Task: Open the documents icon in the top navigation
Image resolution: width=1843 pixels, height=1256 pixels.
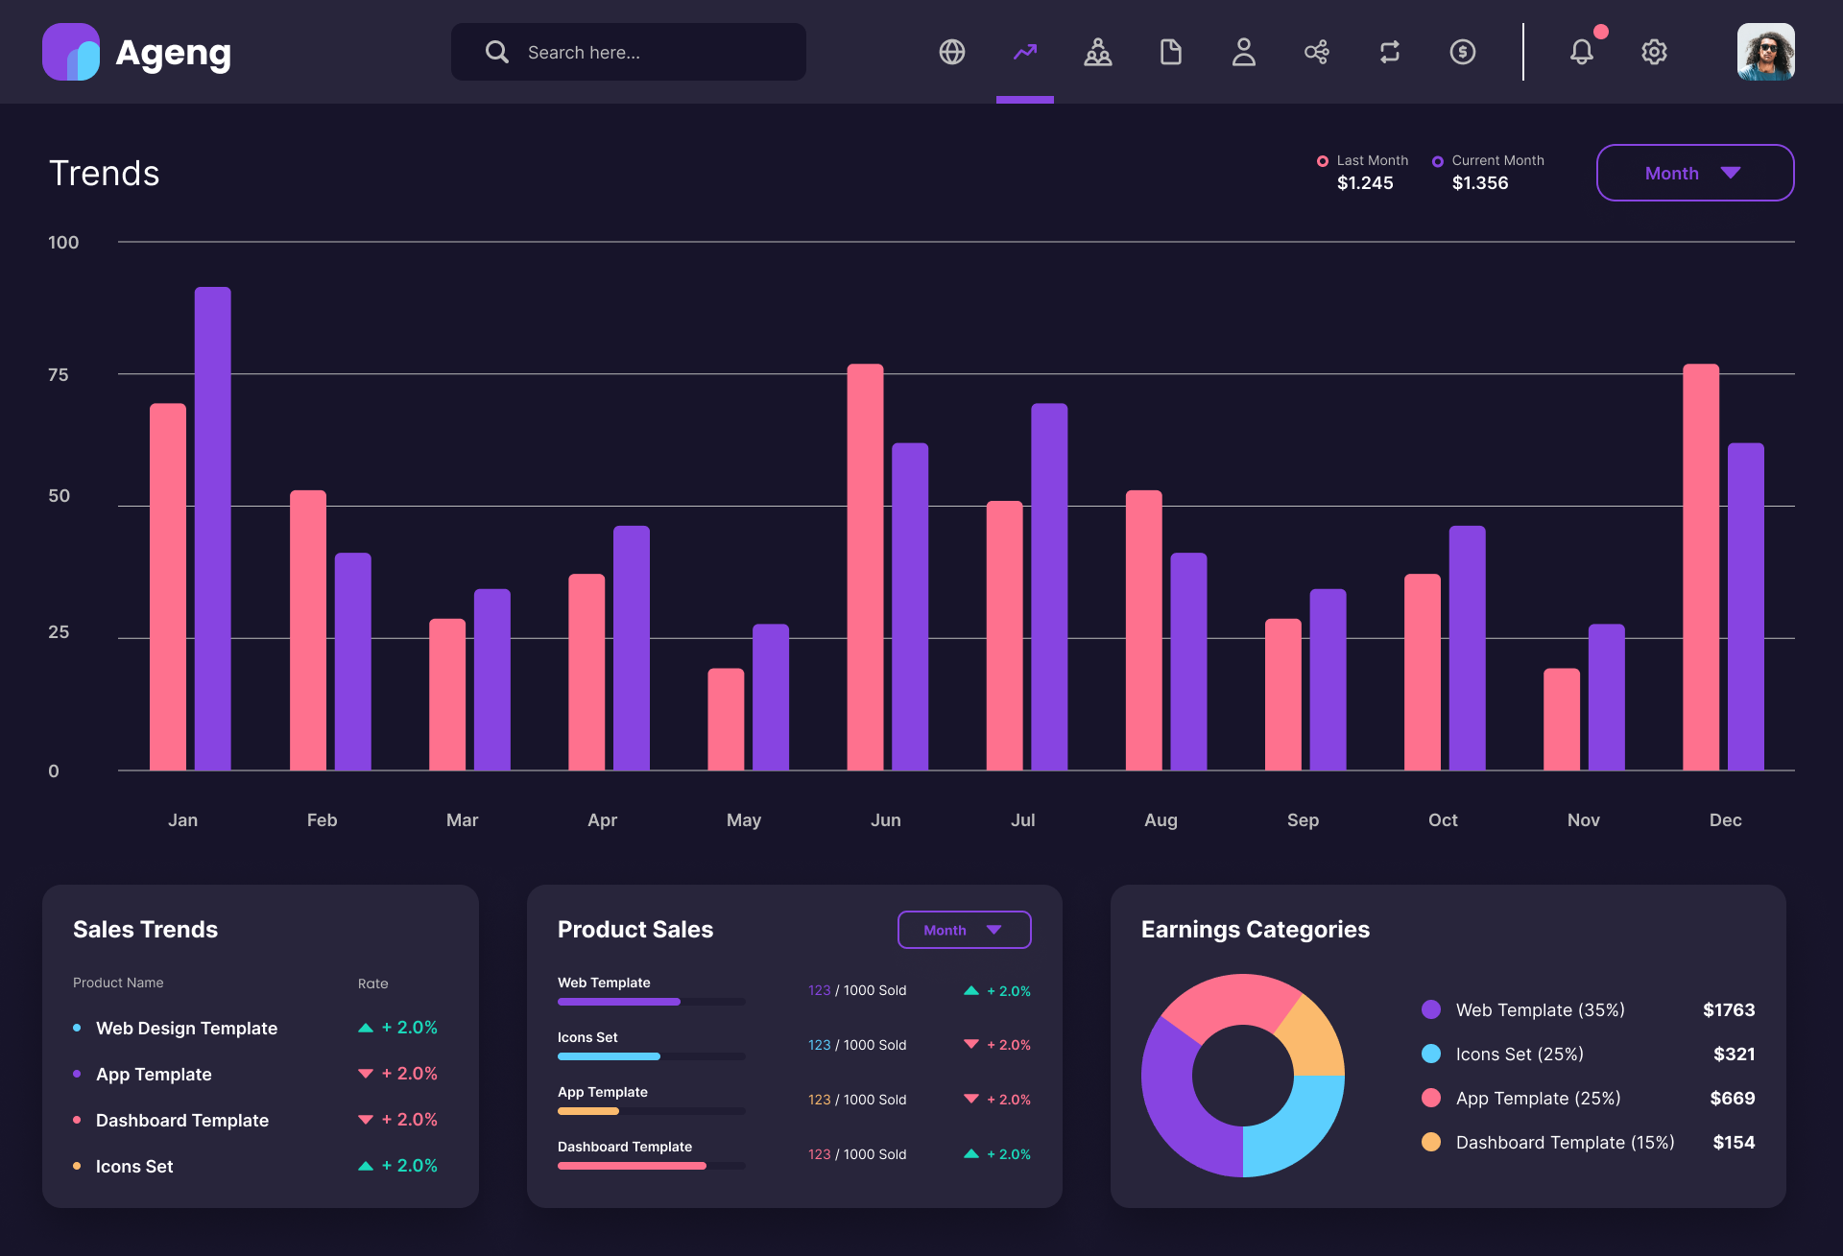Action: (1171, 52)
